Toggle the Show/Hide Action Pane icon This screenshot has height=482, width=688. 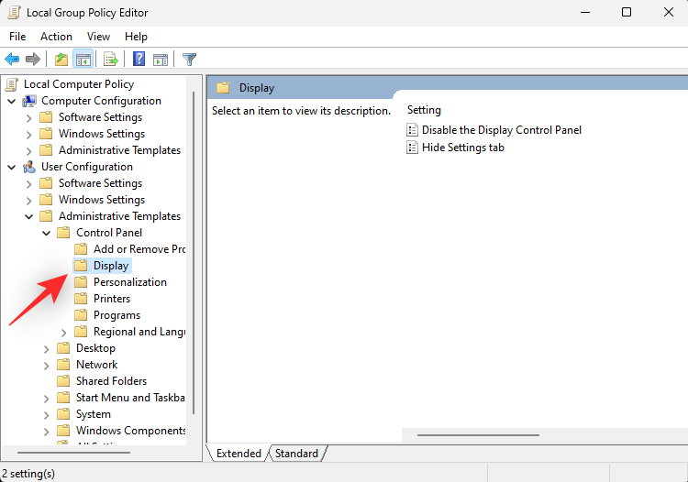[x=161, y=60]
